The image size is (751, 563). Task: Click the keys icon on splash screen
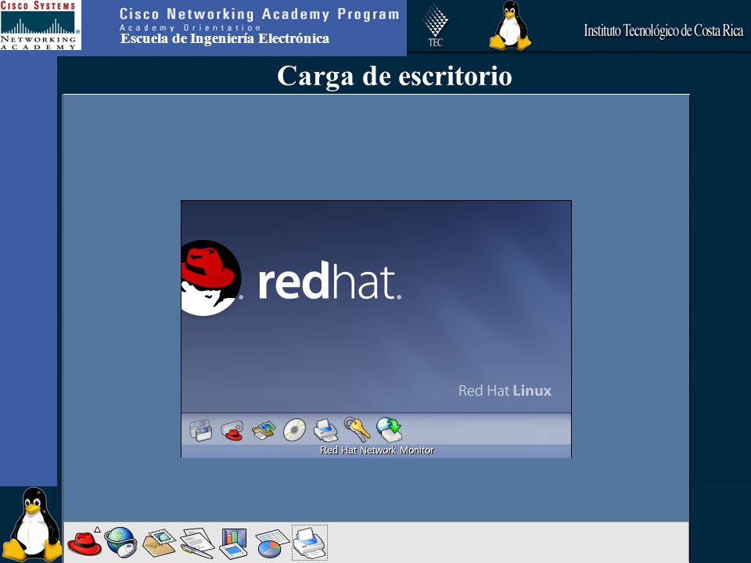click(358, 429)
